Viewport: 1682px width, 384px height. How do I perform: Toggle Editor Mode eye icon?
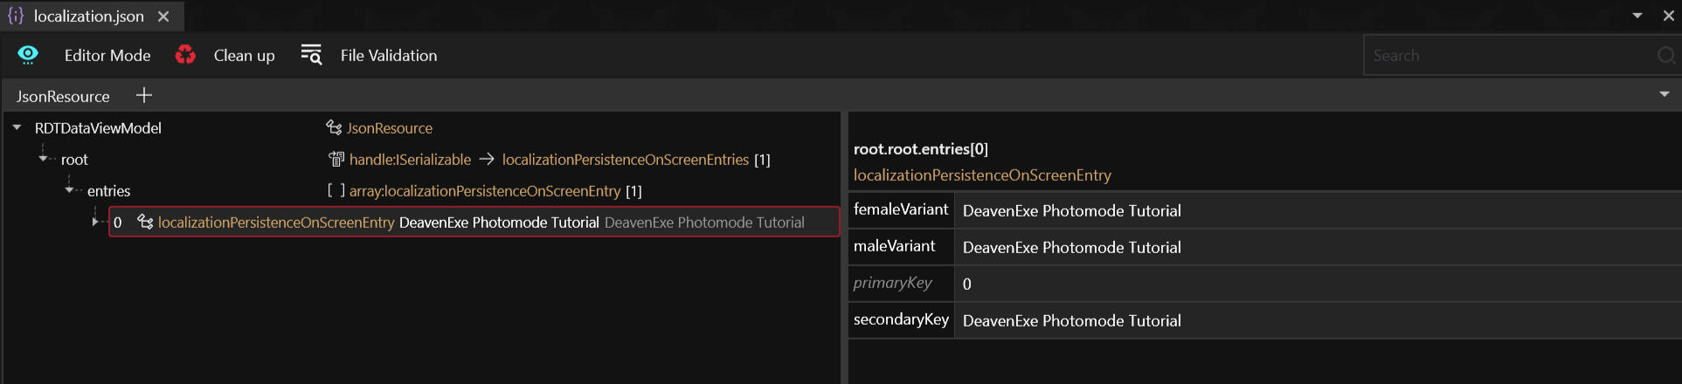[x=28, y=55]
